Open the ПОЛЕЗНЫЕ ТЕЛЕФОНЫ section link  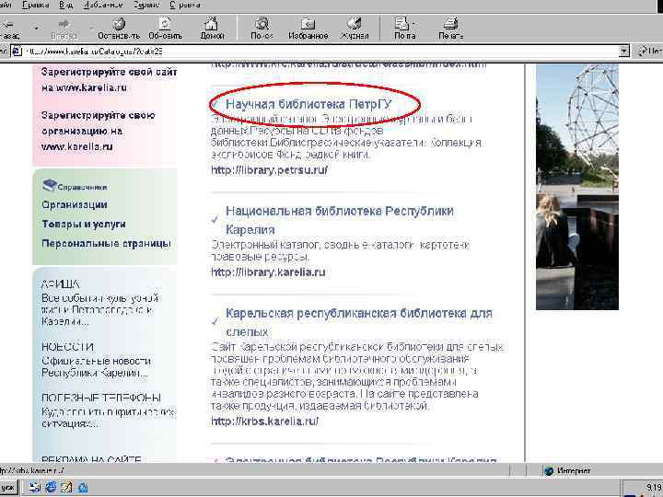(101, 399)
